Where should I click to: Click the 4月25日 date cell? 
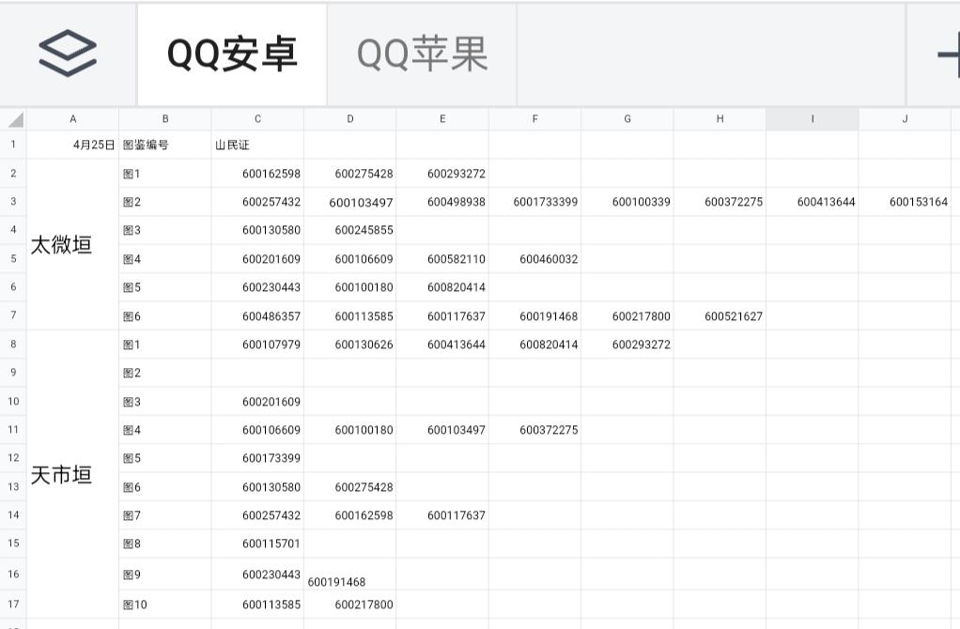(73, 145)
